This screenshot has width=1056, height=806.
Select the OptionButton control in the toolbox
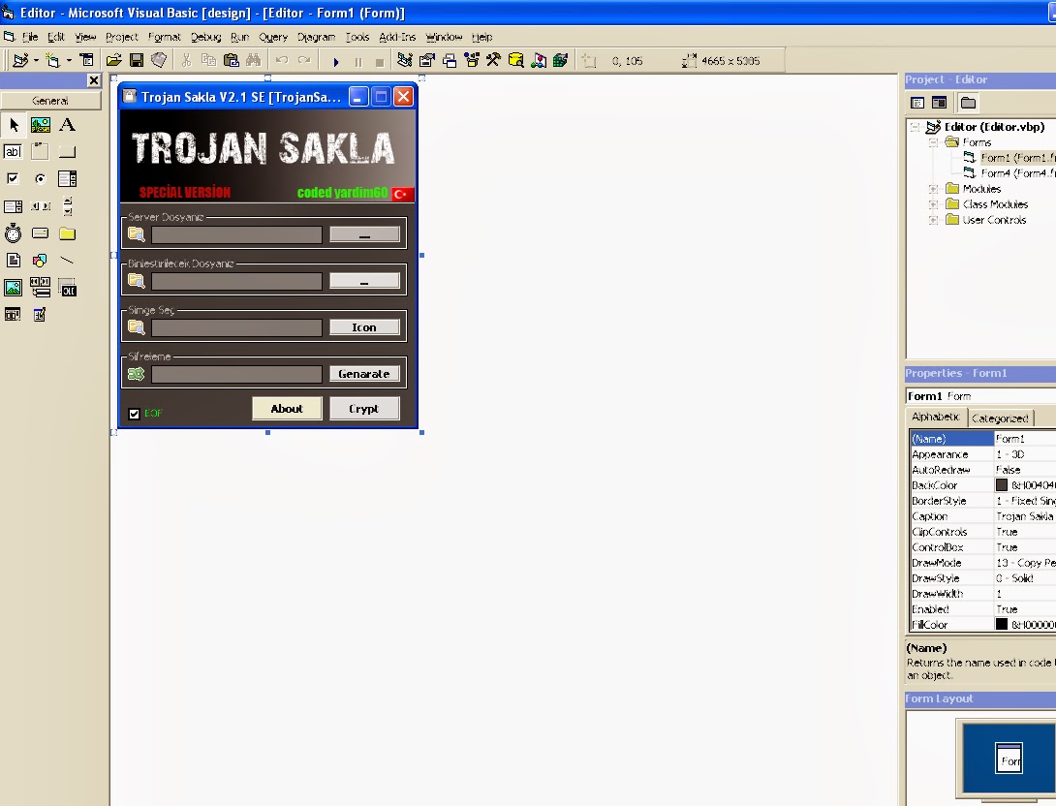coord(41,178)
